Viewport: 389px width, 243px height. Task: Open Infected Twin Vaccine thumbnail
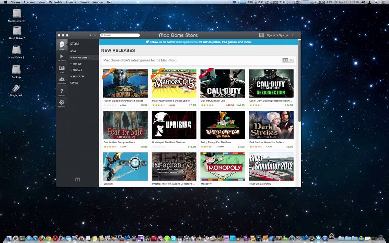pos(174,166)
